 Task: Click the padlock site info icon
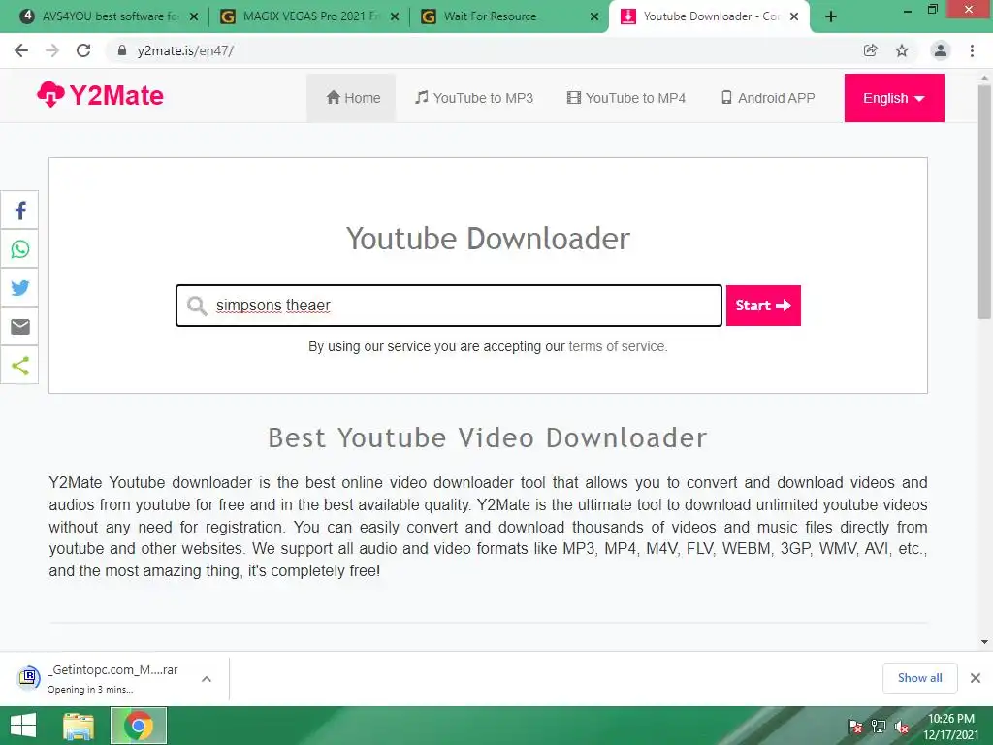tap(122, 50)
